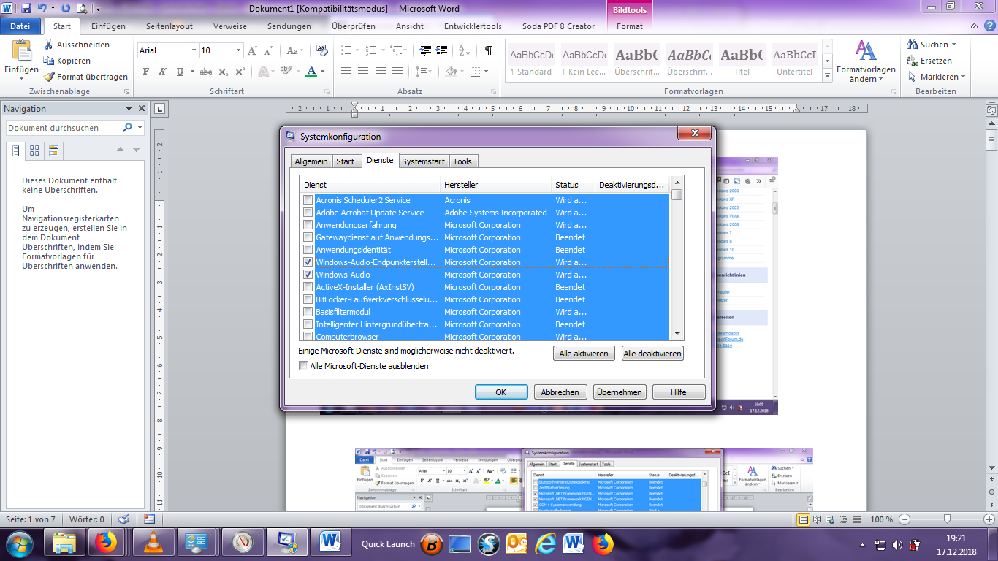998x561 pixels.
Task: Open navigation pane options dropdown arrow
Action: pos(129,109)
